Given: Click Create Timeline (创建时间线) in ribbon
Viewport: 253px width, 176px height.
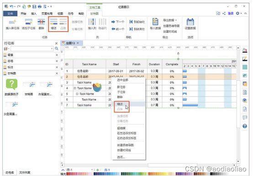Looking at the screenshot, I should click(x=170, y=31).
